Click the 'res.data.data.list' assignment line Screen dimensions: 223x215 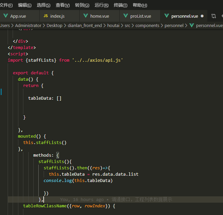[x=94, y=174]
